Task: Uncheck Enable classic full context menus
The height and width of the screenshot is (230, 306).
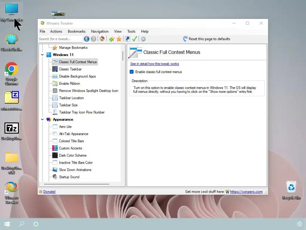Action: [x=132, y=72]
